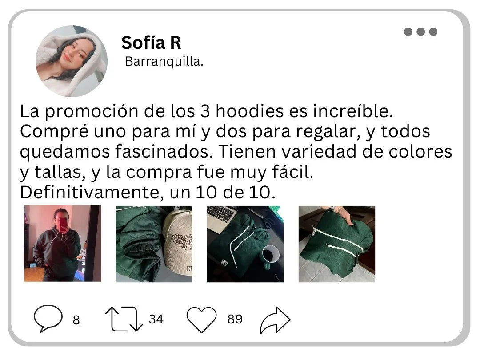Share the post with the arrow icon
Viewport: 480px width, 355px height.
coord(275,320)
